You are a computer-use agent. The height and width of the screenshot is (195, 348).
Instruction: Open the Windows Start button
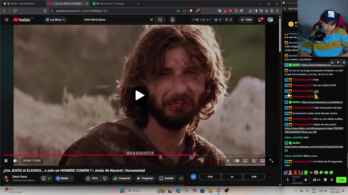[122, 191]
